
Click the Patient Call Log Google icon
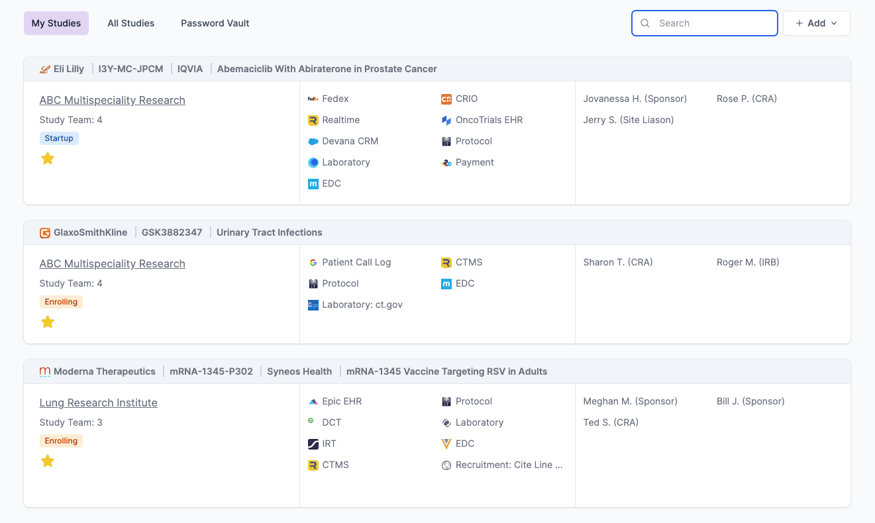pos(313,262)
